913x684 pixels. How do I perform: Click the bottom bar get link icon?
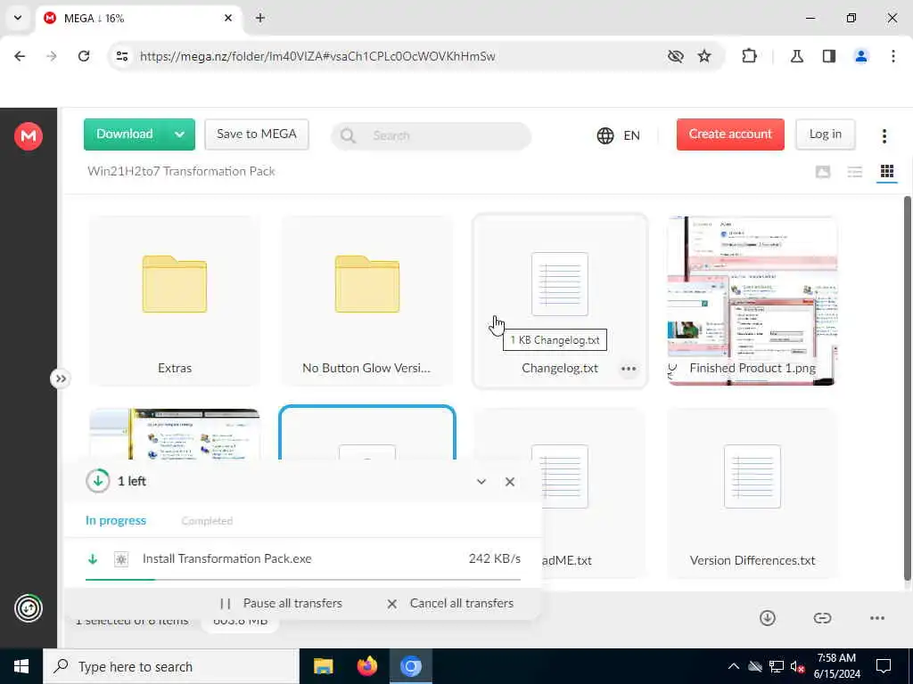822,618
